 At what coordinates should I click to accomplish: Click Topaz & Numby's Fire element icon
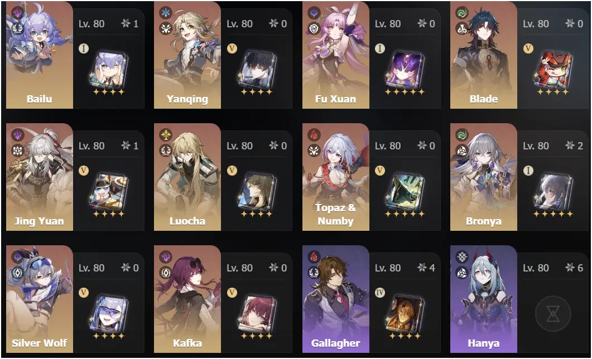pyautogui.click(x=314, y=135)
